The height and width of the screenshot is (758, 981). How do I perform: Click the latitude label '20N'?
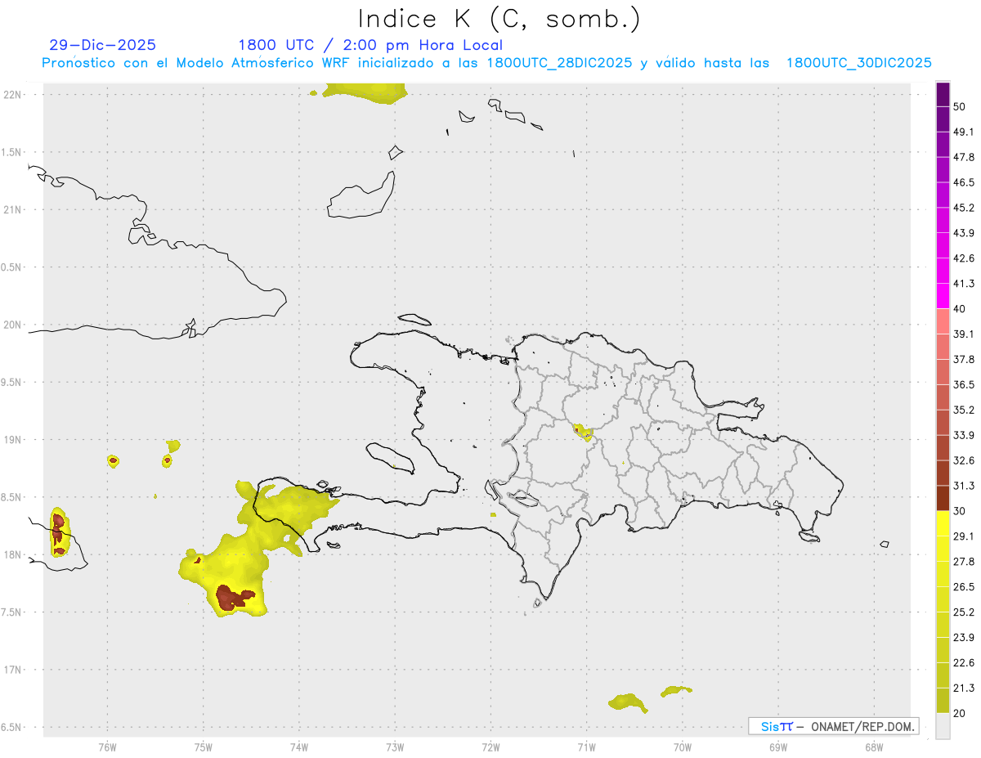[12, 325]
